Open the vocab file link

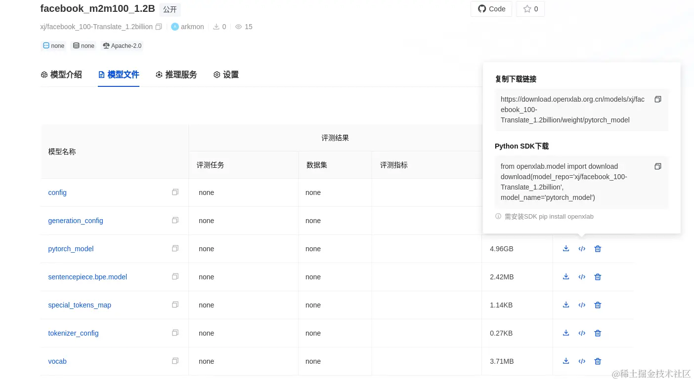point(57,361)
